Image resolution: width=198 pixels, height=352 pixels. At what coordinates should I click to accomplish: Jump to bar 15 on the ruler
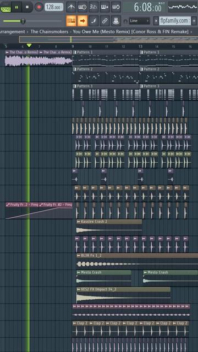pyautogui.click(x=174, y=46)
